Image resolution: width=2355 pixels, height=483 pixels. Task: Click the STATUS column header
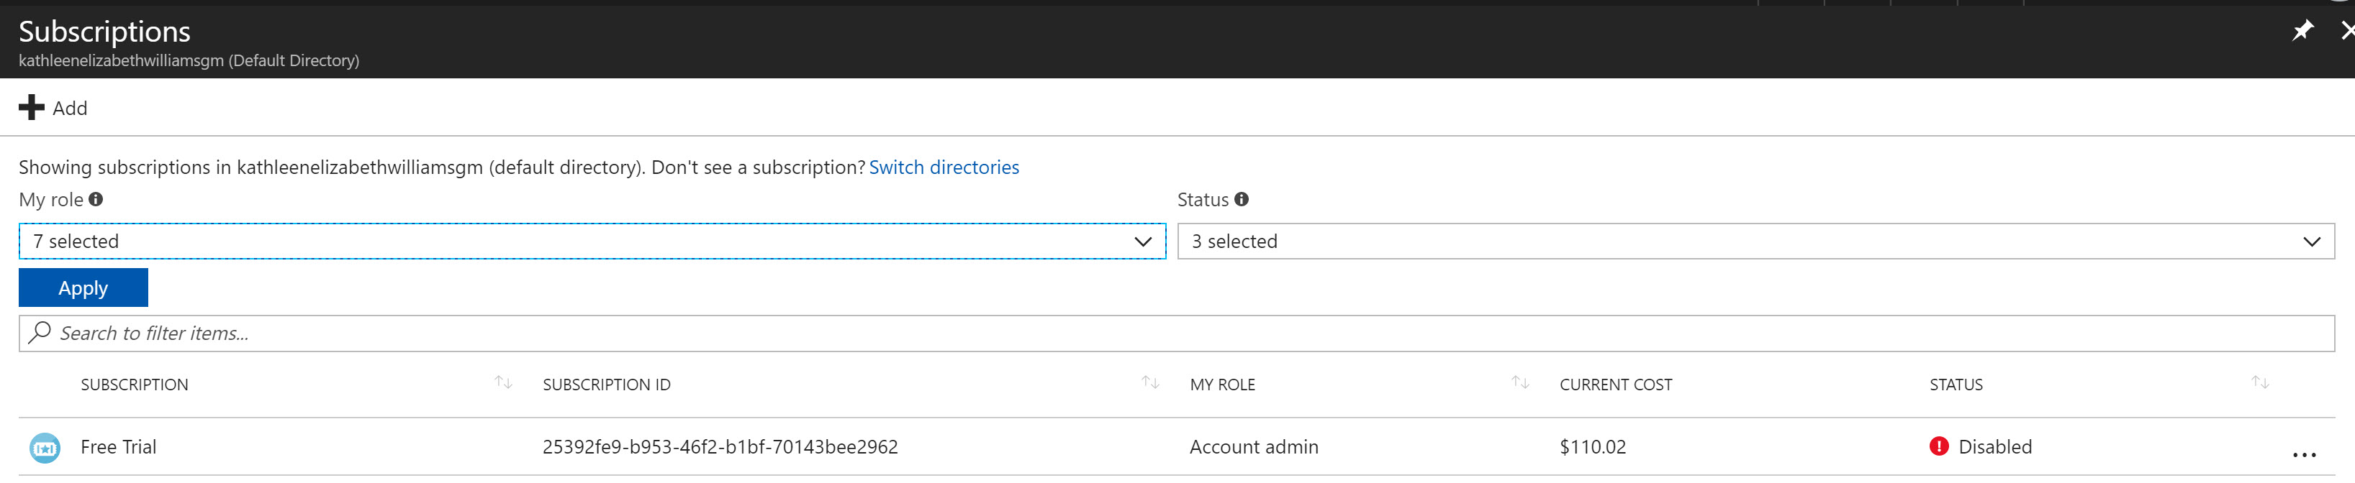[1956, 385]
